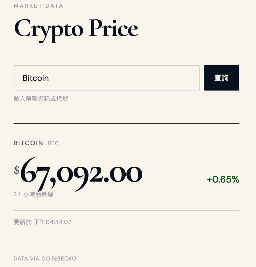Click the BITCOIN coin name label

28,143
